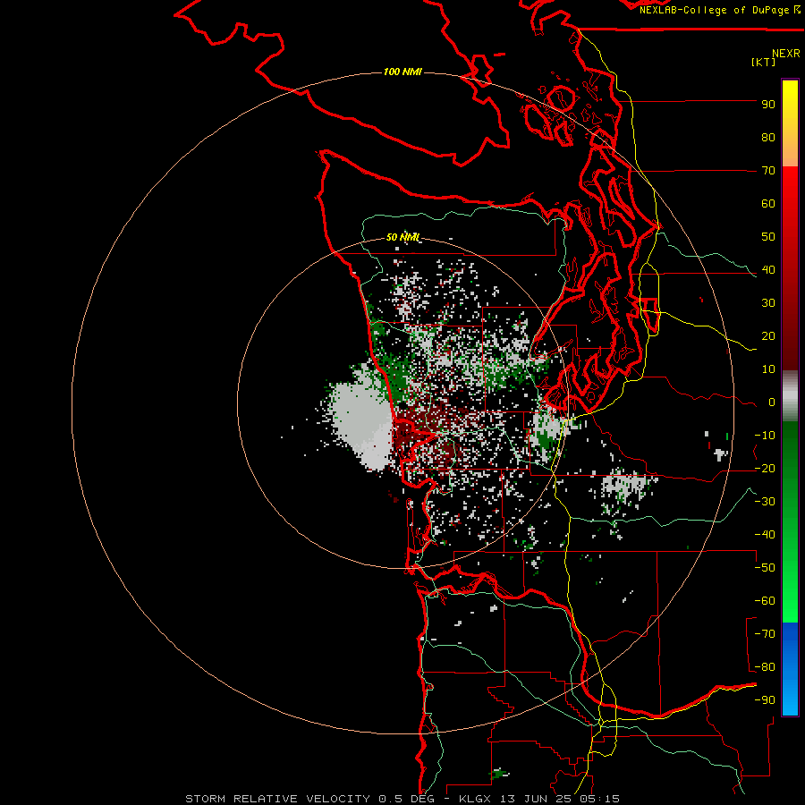Click the -70 value on velocity scale
This screenshot has height=805, width=805.
coord(765,634)
